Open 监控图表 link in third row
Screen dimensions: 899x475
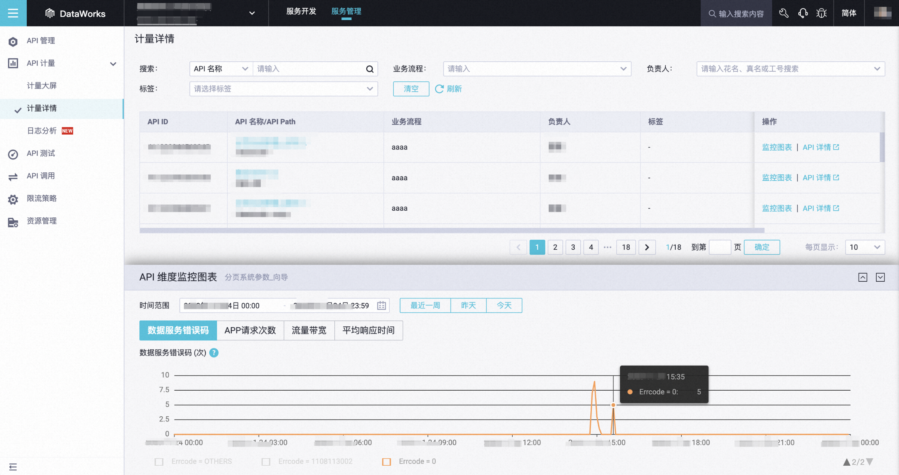pyautogui.click(x=777, y=208)
